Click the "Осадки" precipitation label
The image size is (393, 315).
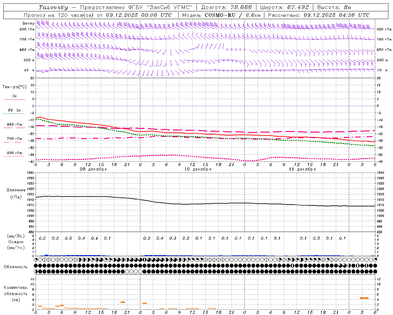16,242
